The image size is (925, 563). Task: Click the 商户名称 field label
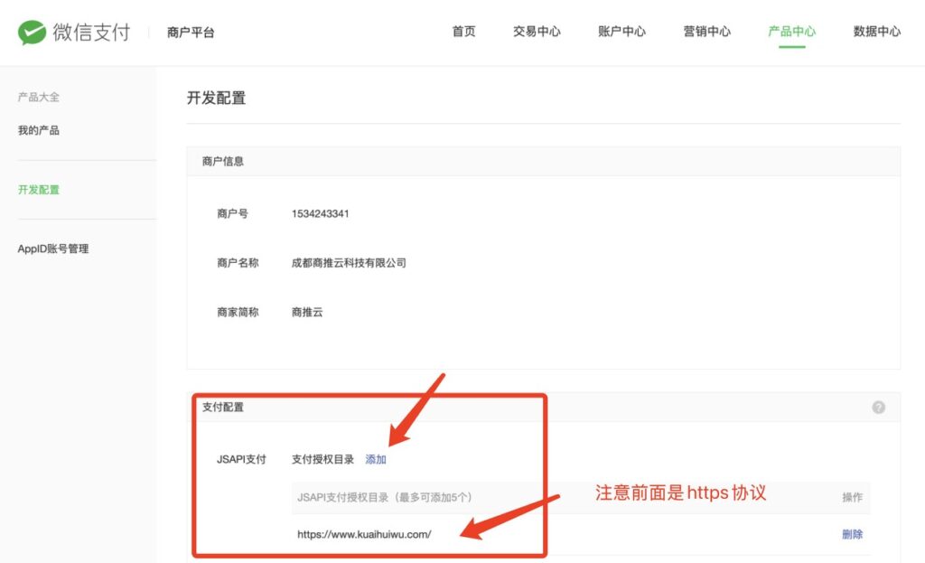(238, 263)
